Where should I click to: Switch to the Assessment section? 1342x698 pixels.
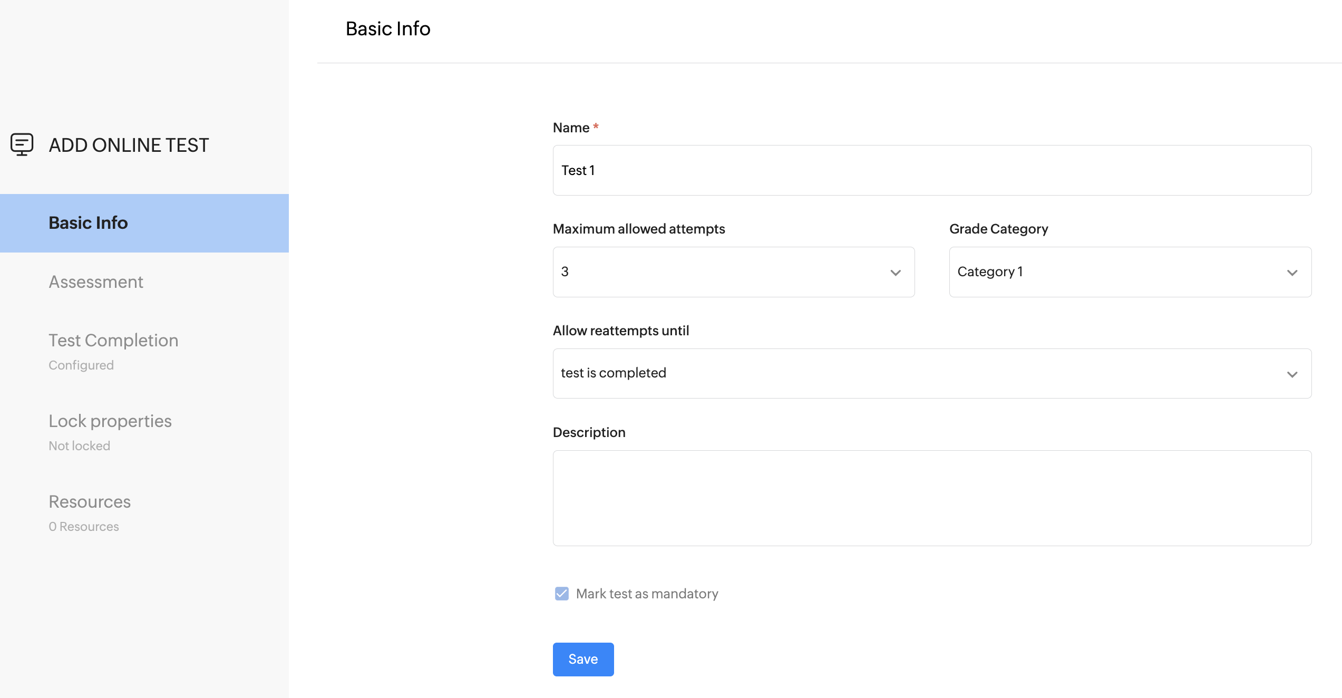tap(96, 282)
